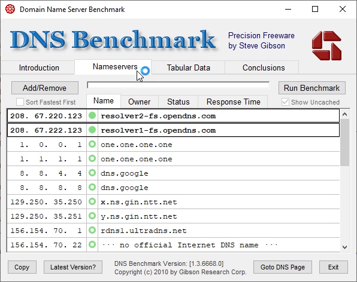Viewport: 357px width, 282px height.
Task: Click the Add/Remove button
Action: [x=44, y=88]
